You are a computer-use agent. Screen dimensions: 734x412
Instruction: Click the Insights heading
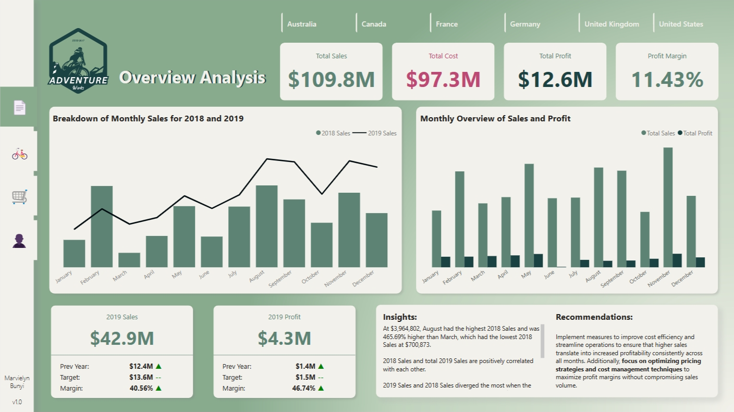400,317
